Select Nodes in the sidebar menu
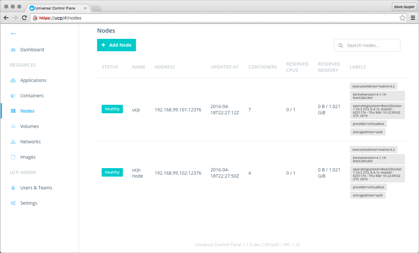 tap(27, 111)
